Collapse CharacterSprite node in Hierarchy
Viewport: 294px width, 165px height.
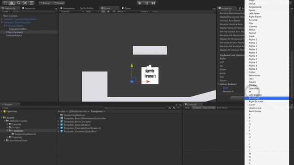tap(5, 26)
